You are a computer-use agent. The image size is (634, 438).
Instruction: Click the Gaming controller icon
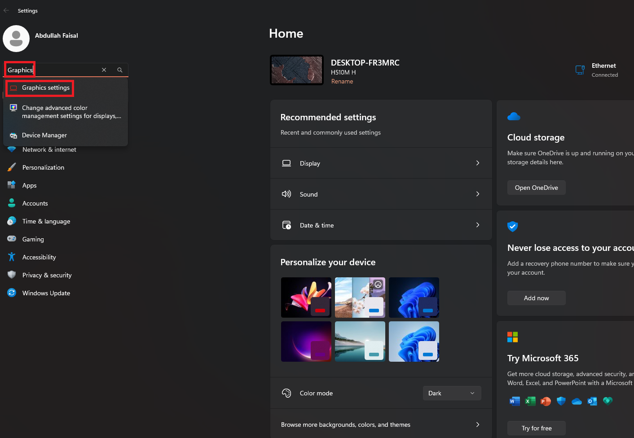tap(12, 239)
